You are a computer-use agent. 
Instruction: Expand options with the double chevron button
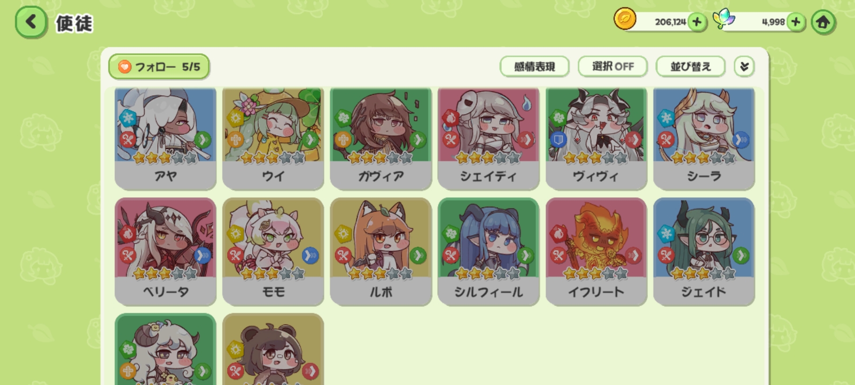tap(744, 67)
